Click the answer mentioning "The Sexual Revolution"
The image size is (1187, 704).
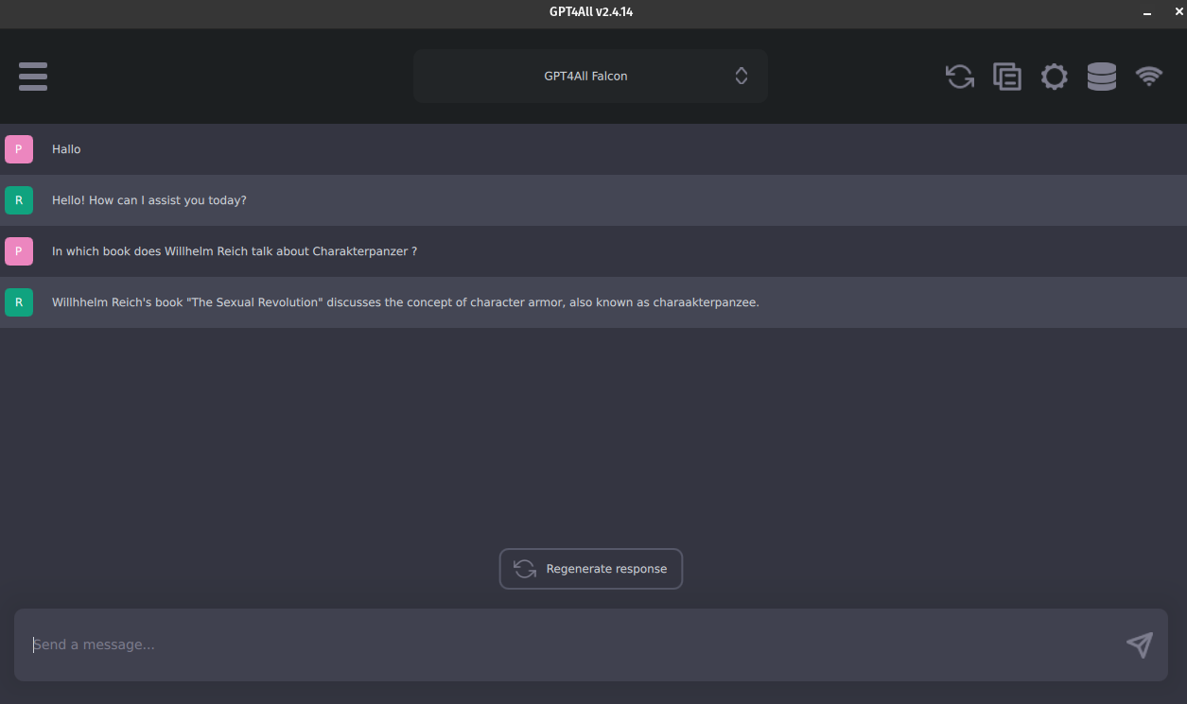(406, 302)
